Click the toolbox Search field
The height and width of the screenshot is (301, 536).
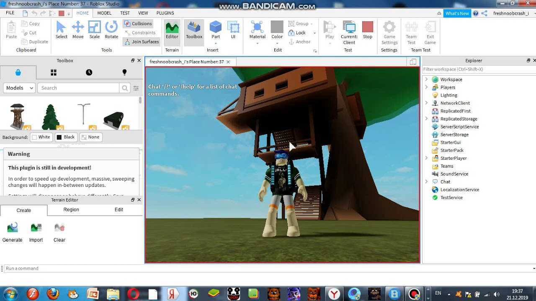coord(78,88)
